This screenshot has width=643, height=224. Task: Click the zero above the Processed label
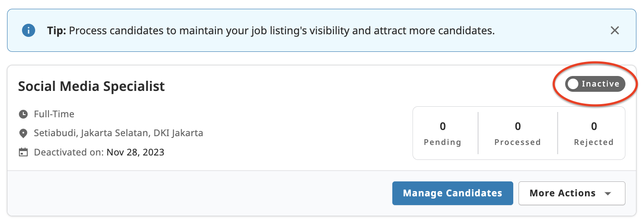click(x=518, y=126)
